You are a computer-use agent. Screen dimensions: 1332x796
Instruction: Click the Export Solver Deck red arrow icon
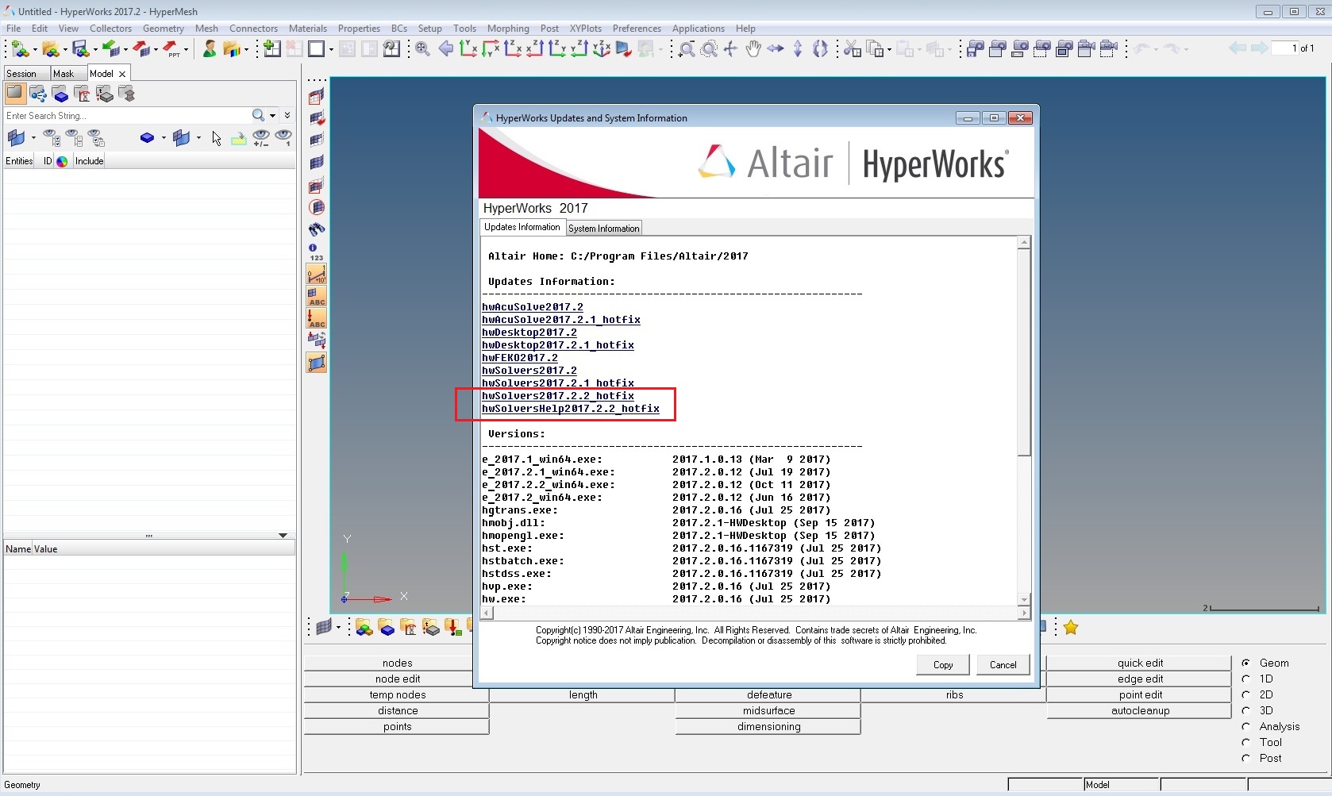[141, 49]
